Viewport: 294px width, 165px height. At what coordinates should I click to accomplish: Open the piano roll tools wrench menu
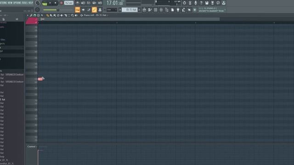(31, 15)
